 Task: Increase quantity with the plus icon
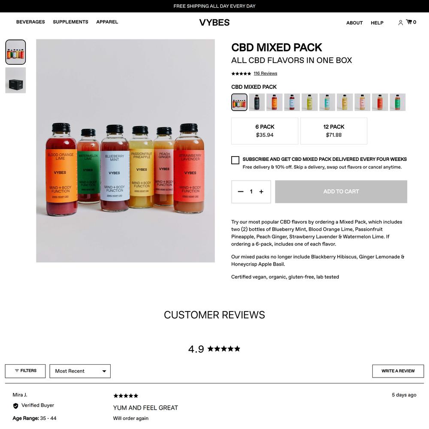pyautogui.click(x=261, y=191)
